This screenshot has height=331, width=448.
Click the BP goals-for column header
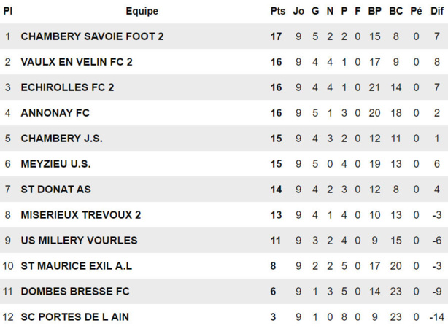click(375, 11)
